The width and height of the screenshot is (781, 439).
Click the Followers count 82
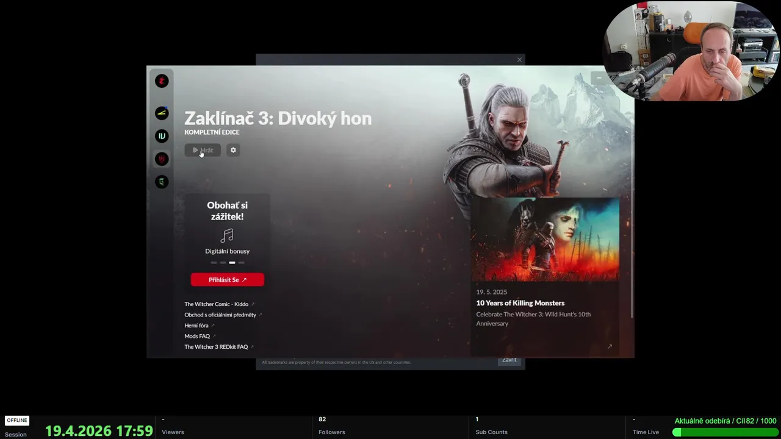point(322,419)
